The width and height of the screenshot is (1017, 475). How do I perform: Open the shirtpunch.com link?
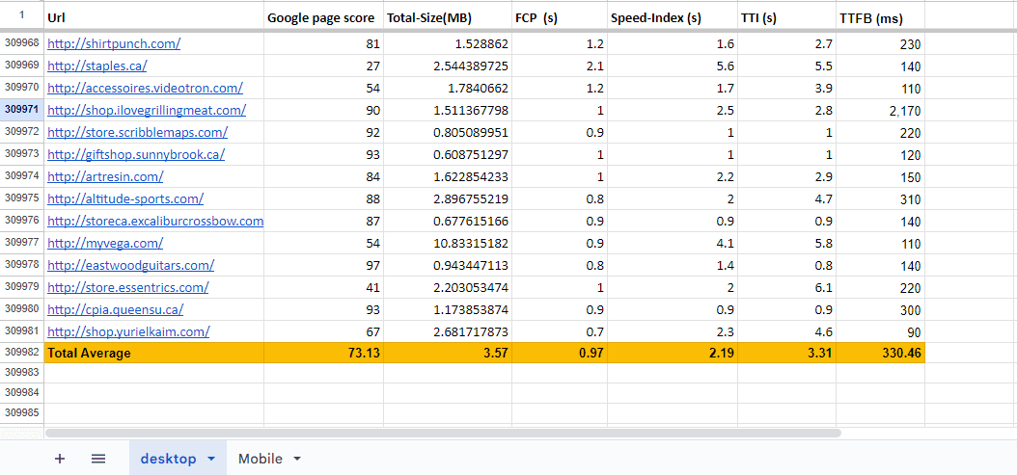114,43
